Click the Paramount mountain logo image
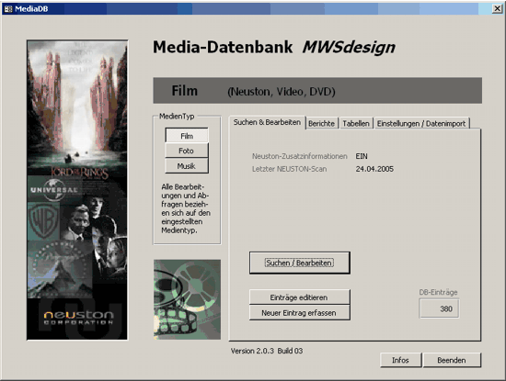The width and height of the screenshot is (506, 381). 60,270
